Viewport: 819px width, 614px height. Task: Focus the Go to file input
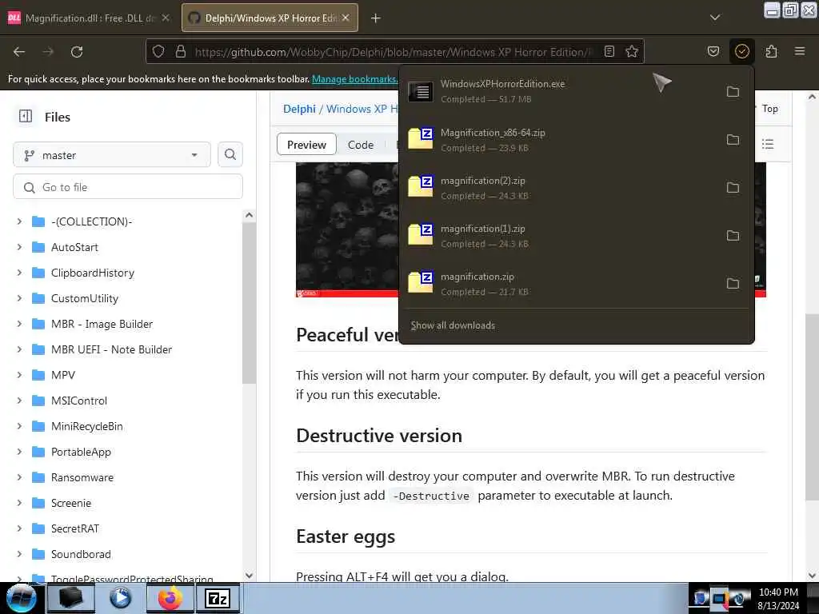128,187
